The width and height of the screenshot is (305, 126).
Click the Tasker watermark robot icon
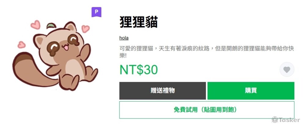(275, 120)
